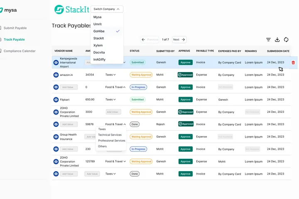The width and height of the screenshot is (299, 199).
Task: View details of Flipkart payable
Action: 56,99
